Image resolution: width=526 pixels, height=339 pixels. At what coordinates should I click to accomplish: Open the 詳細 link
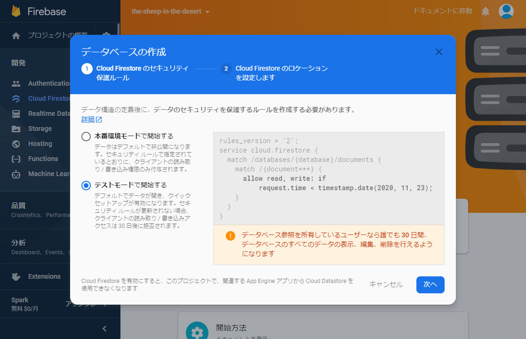pos(88,119)
